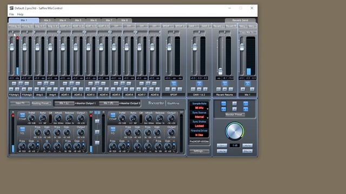Screen dimensions: 346x194
Task: Click the Mix 1 output fader handle
Action: point(242,47)
